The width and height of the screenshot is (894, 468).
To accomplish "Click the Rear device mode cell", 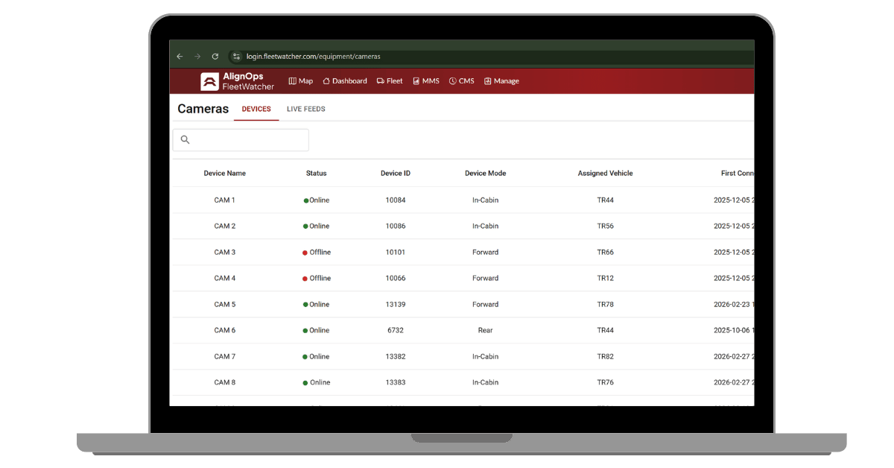I will pyautogui.click(x=486, y=331).
